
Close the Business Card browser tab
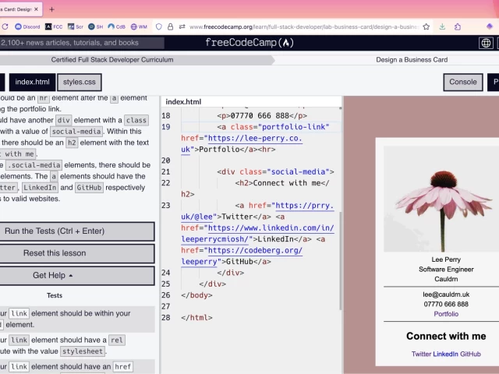pyautogui.click(x=36, y=9)
